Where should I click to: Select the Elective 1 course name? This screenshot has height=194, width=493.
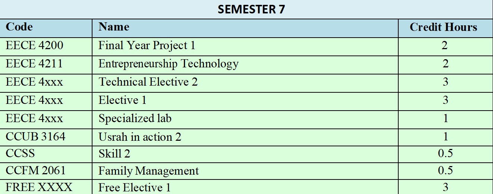tap(122, 100)
